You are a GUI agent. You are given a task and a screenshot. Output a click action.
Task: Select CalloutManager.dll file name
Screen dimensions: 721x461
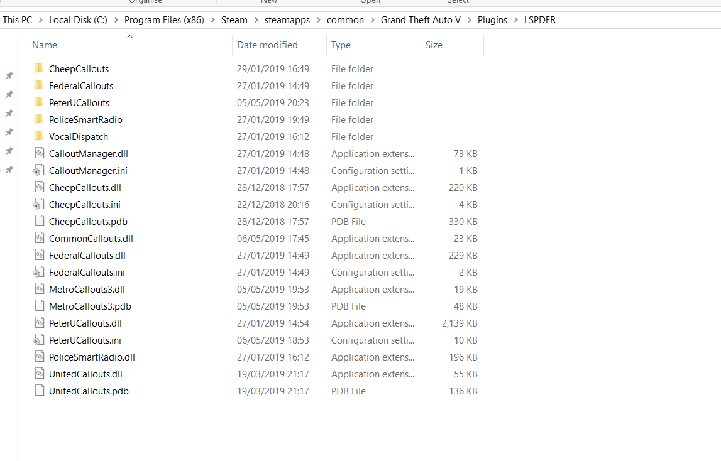88,153
